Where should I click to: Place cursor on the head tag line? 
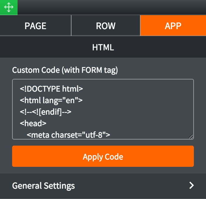coord(33,123)
